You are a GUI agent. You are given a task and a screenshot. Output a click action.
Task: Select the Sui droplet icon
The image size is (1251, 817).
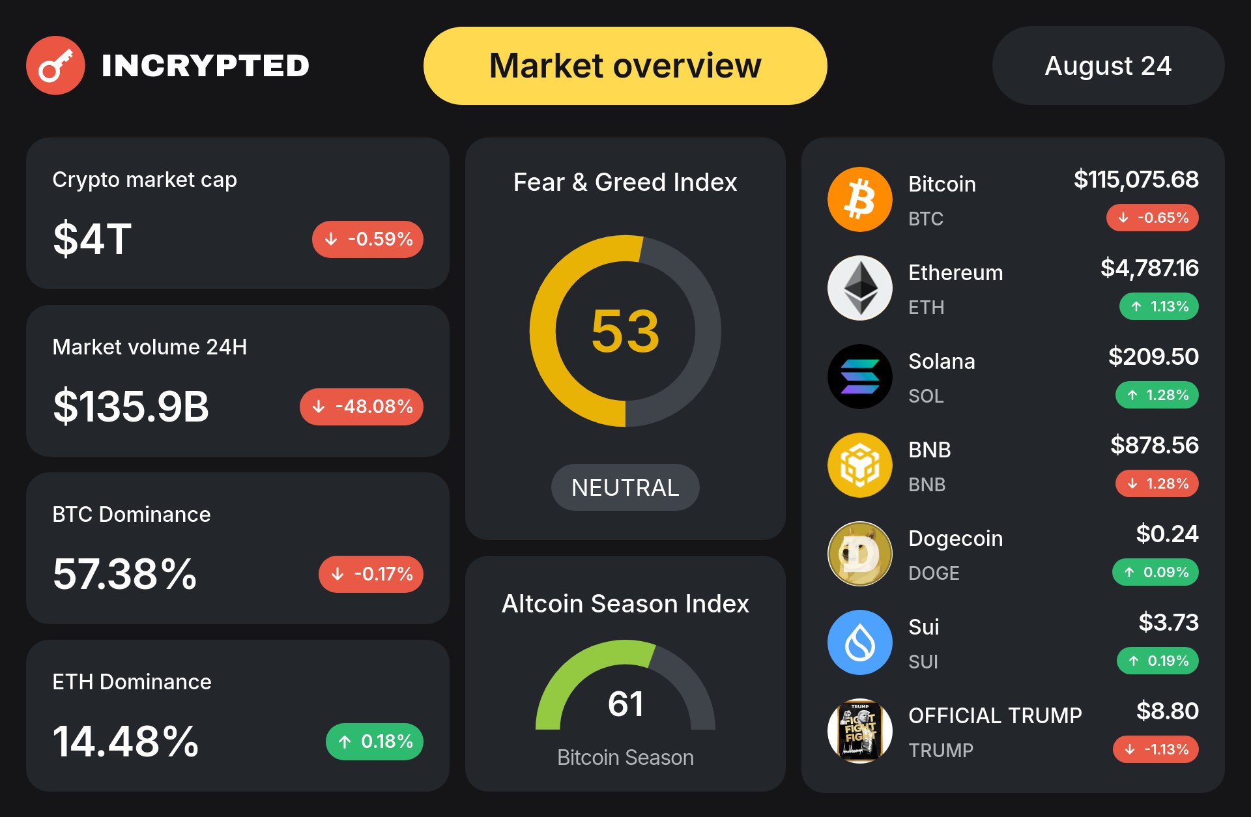[860, 642]
